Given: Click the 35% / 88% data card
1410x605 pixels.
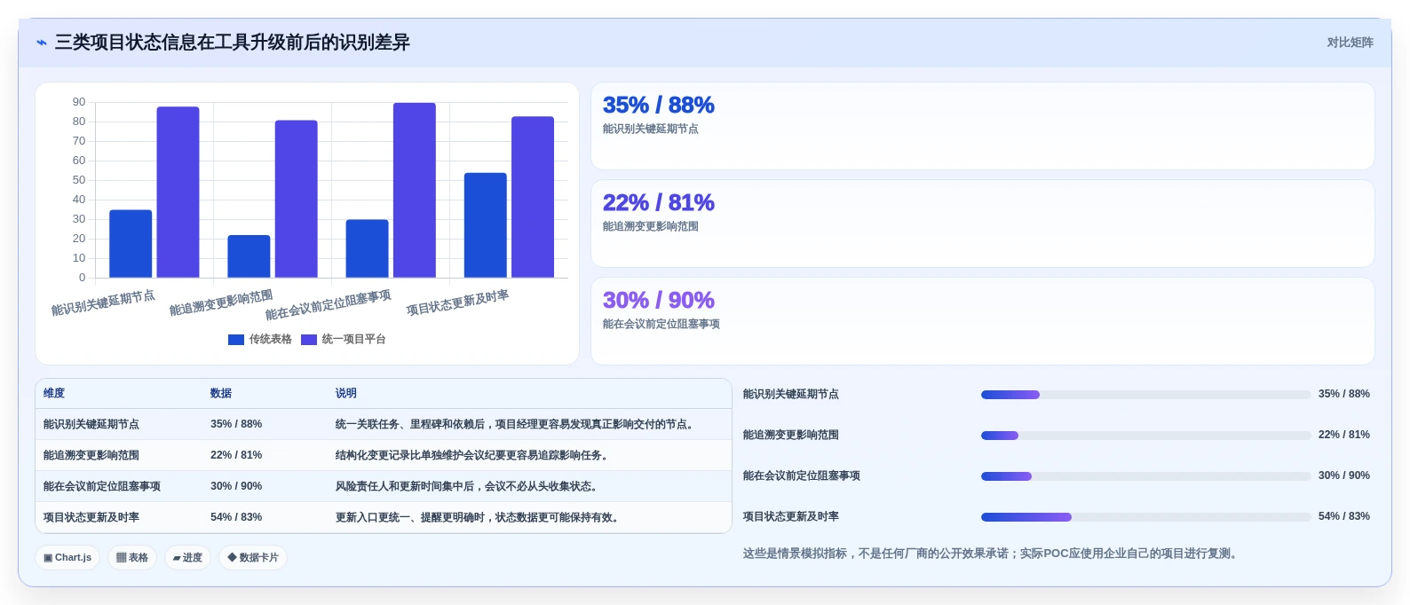Looking at the screenshot, I should (983, 126).
